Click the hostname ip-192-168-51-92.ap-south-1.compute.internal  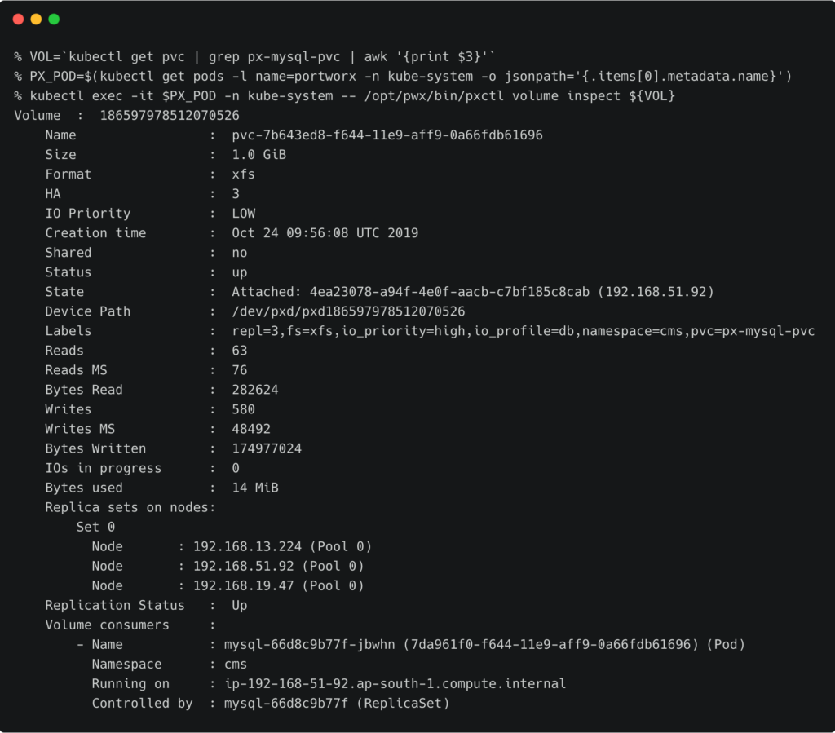point(395,683)
